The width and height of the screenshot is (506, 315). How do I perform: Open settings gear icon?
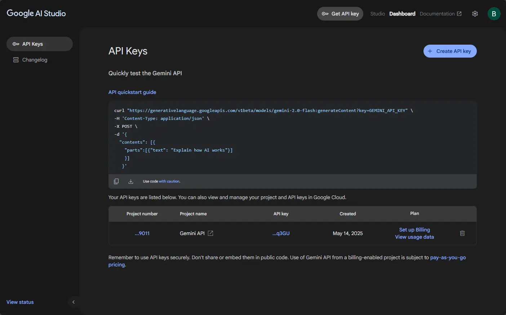click(475, 14)
